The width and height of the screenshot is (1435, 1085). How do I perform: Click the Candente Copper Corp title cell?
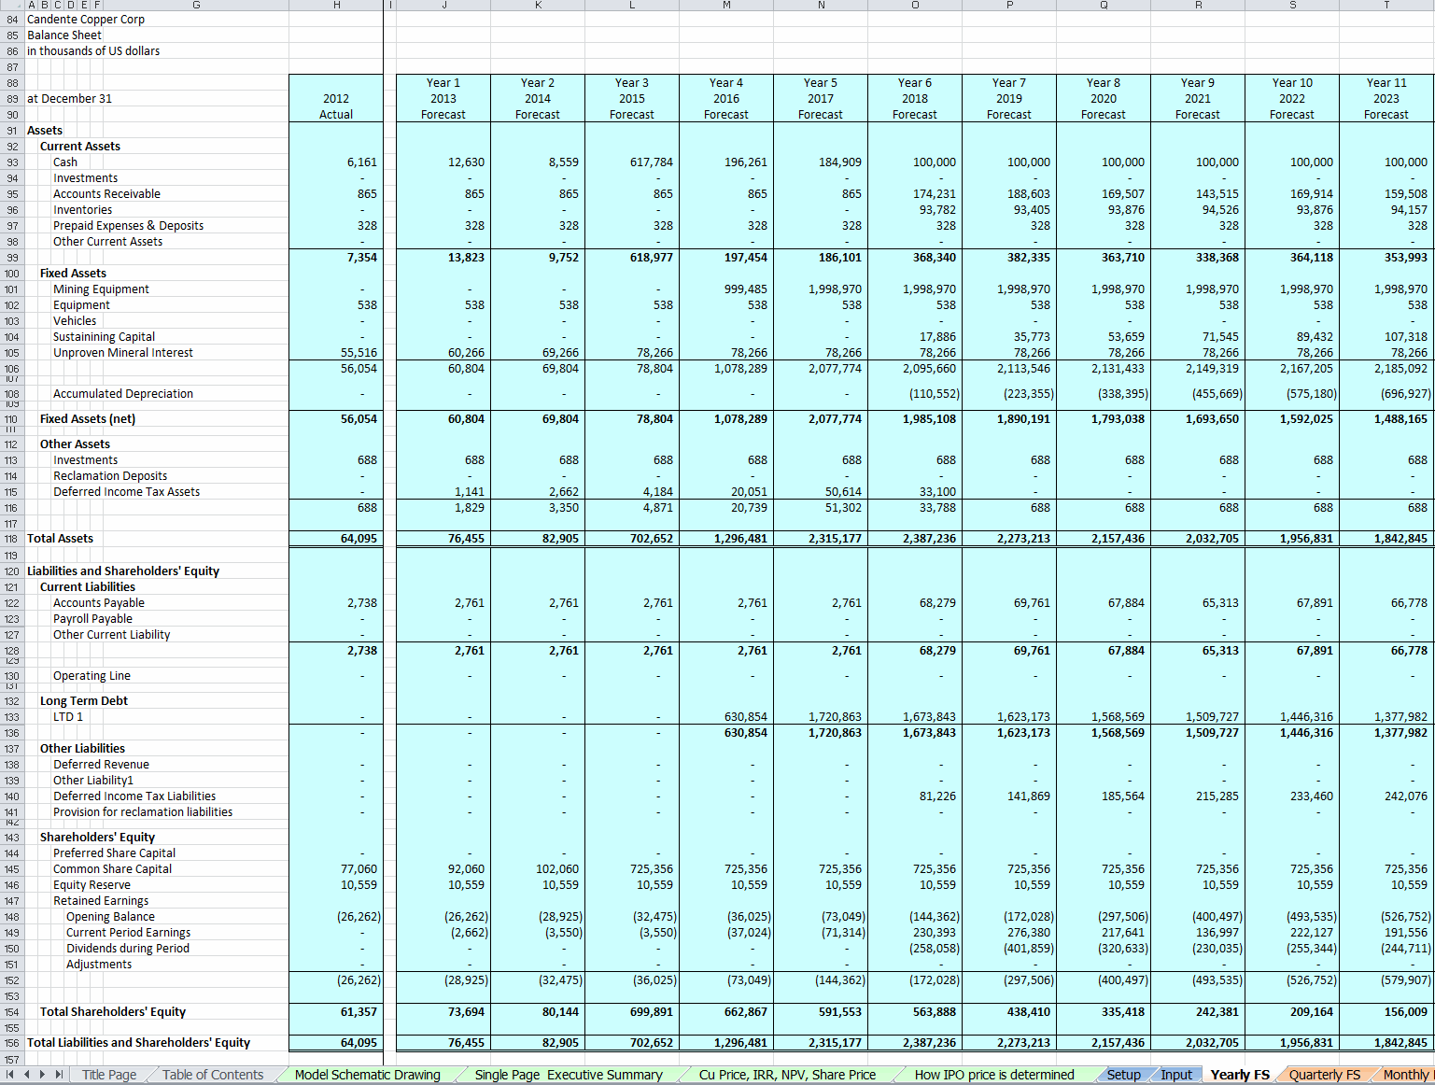pyautogui.click(x=86, y=20)
